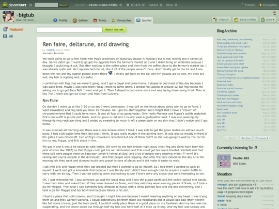Click the artist name '808 State'
Image resolution: width=279 pixels, height=209 pixels.
(x=239, y=164)
